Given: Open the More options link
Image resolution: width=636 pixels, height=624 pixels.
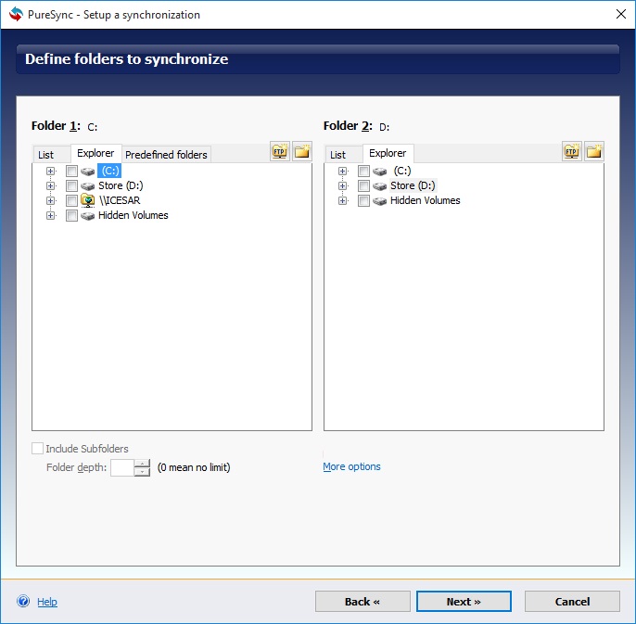Looking at the screenshot, I should click(x=351, y=466).
